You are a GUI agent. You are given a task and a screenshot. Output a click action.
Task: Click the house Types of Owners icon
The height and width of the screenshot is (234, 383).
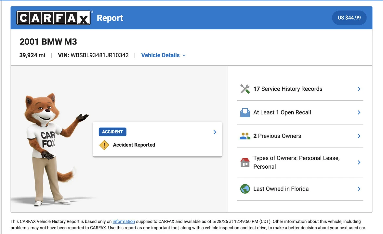pos(245,162)
